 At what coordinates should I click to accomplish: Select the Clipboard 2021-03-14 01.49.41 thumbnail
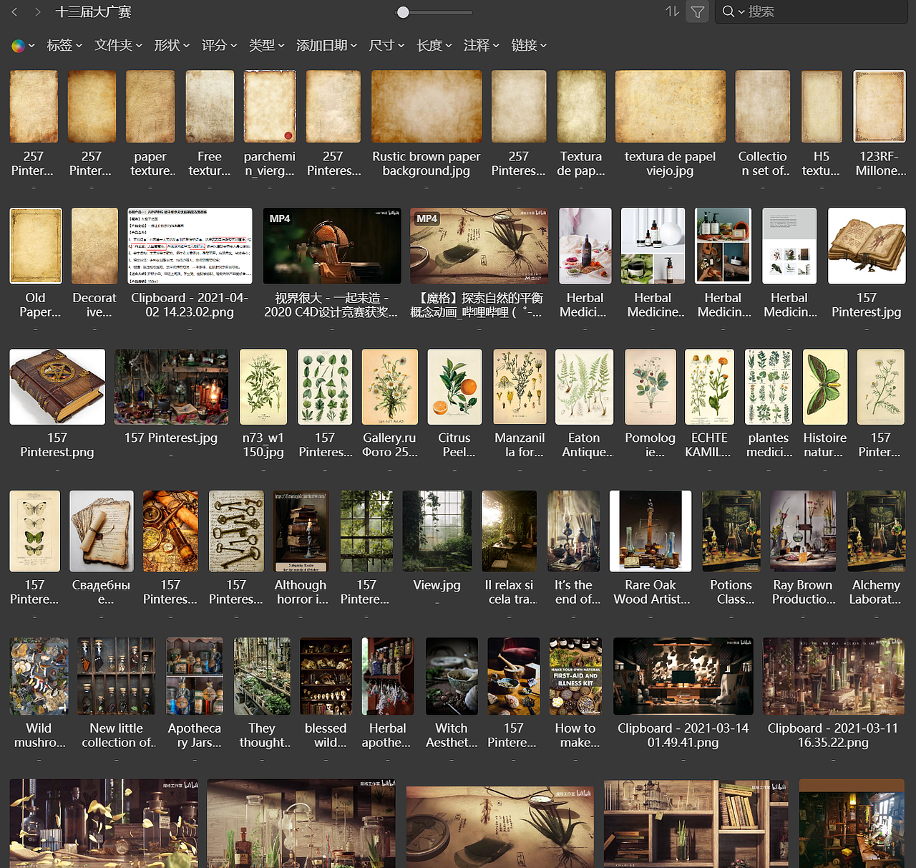(x=683, y=677)
